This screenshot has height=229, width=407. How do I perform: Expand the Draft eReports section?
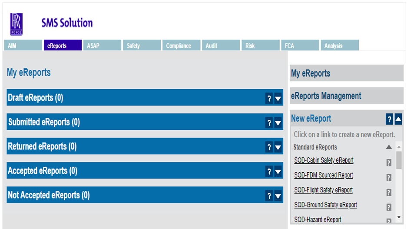pos(278,99)
